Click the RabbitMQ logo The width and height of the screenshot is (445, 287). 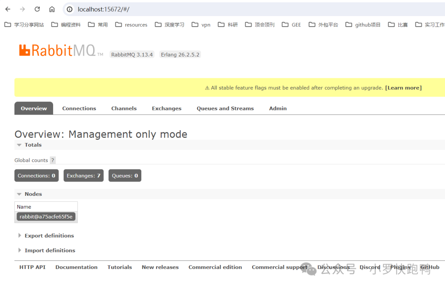point(61,51)
